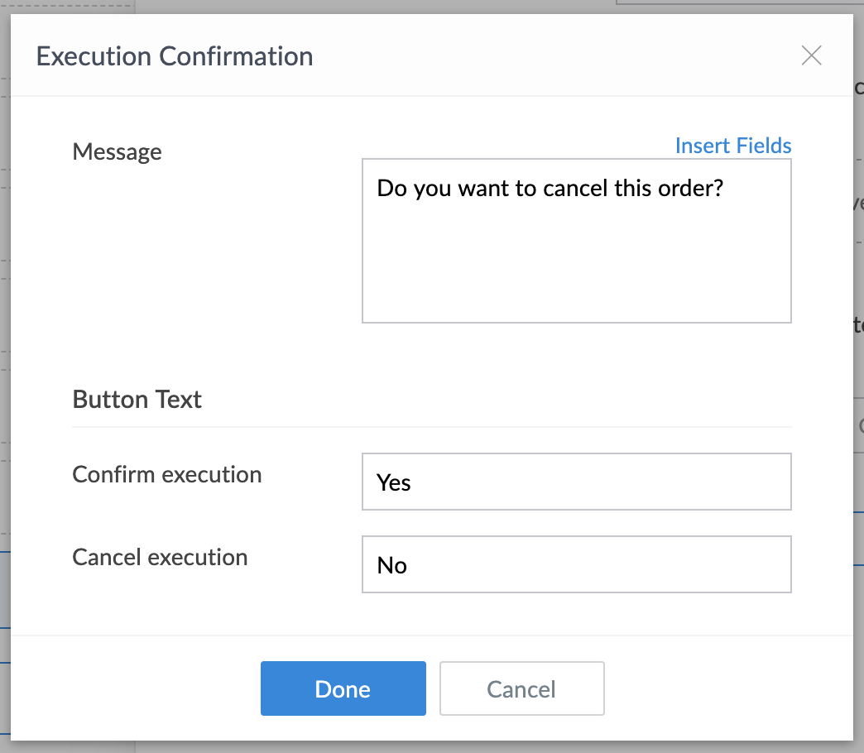
Task: Click the Confirm execution label
Action: point(167,475)
